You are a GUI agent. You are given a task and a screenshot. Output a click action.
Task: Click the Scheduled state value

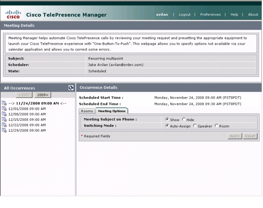(97, 71)
